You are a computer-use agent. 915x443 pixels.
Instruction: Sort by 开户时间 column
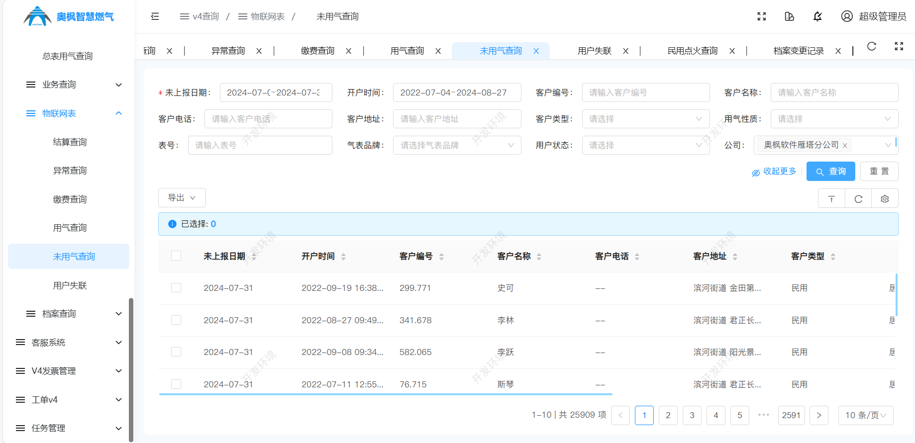point(343,257)
